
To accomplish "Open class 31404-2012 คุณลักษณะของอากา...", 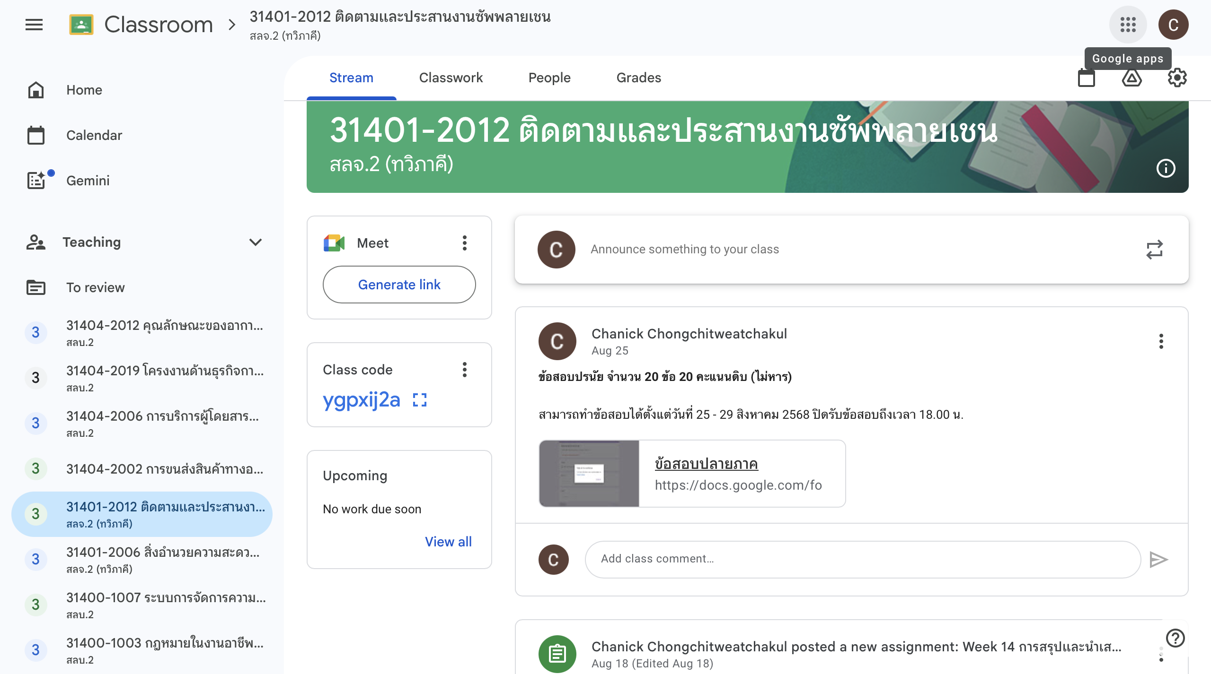I will point(142,333).
